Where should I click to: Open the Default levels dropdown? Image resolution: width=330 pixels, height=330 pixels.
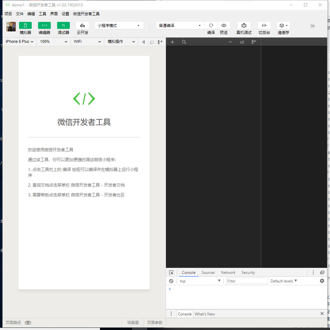click(x=284, y=281)
